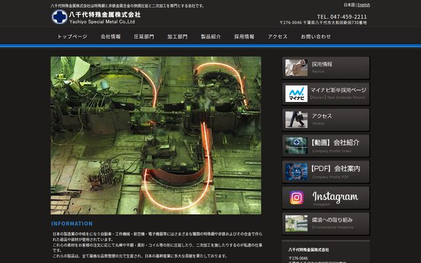Open the 加工部門 menu item
421x263 pixels.
pos(177,37)
